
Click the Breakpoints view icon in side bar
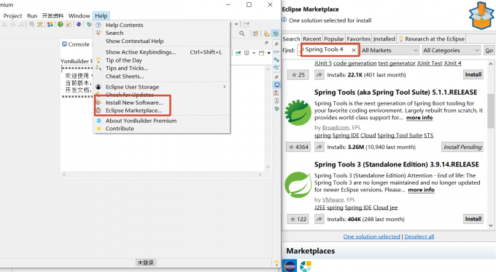(276, 60)
